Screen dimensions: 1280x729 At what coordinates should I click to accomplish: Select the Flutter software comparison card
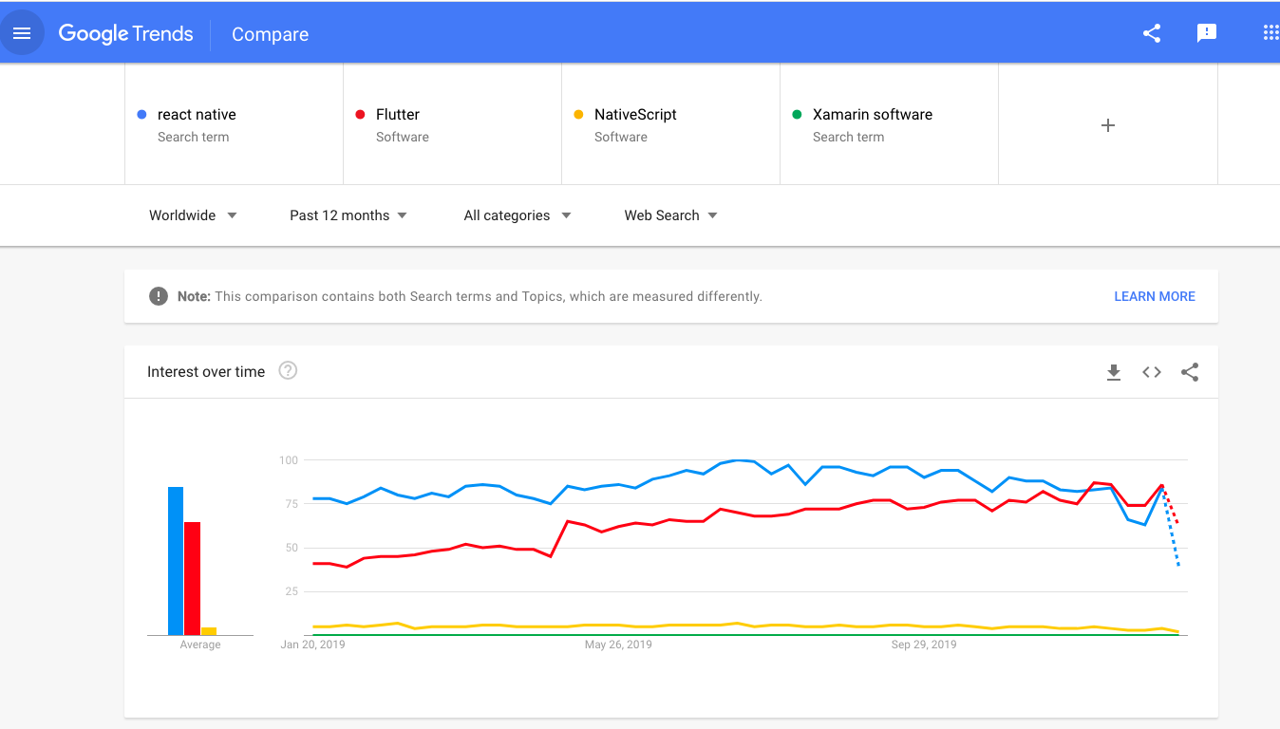point(452,123)
